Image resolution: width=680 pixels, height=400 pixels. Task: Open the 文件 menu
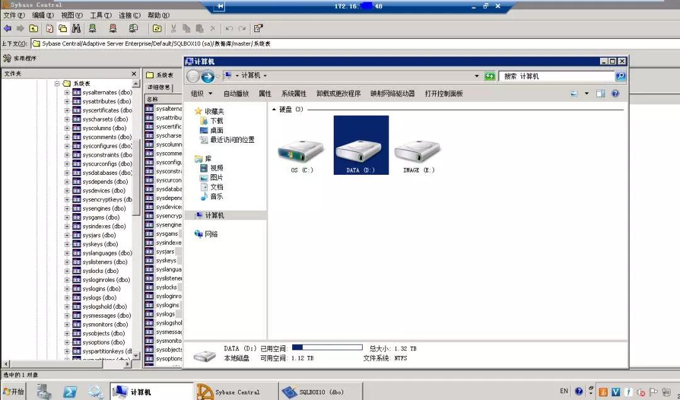[14, 15]
